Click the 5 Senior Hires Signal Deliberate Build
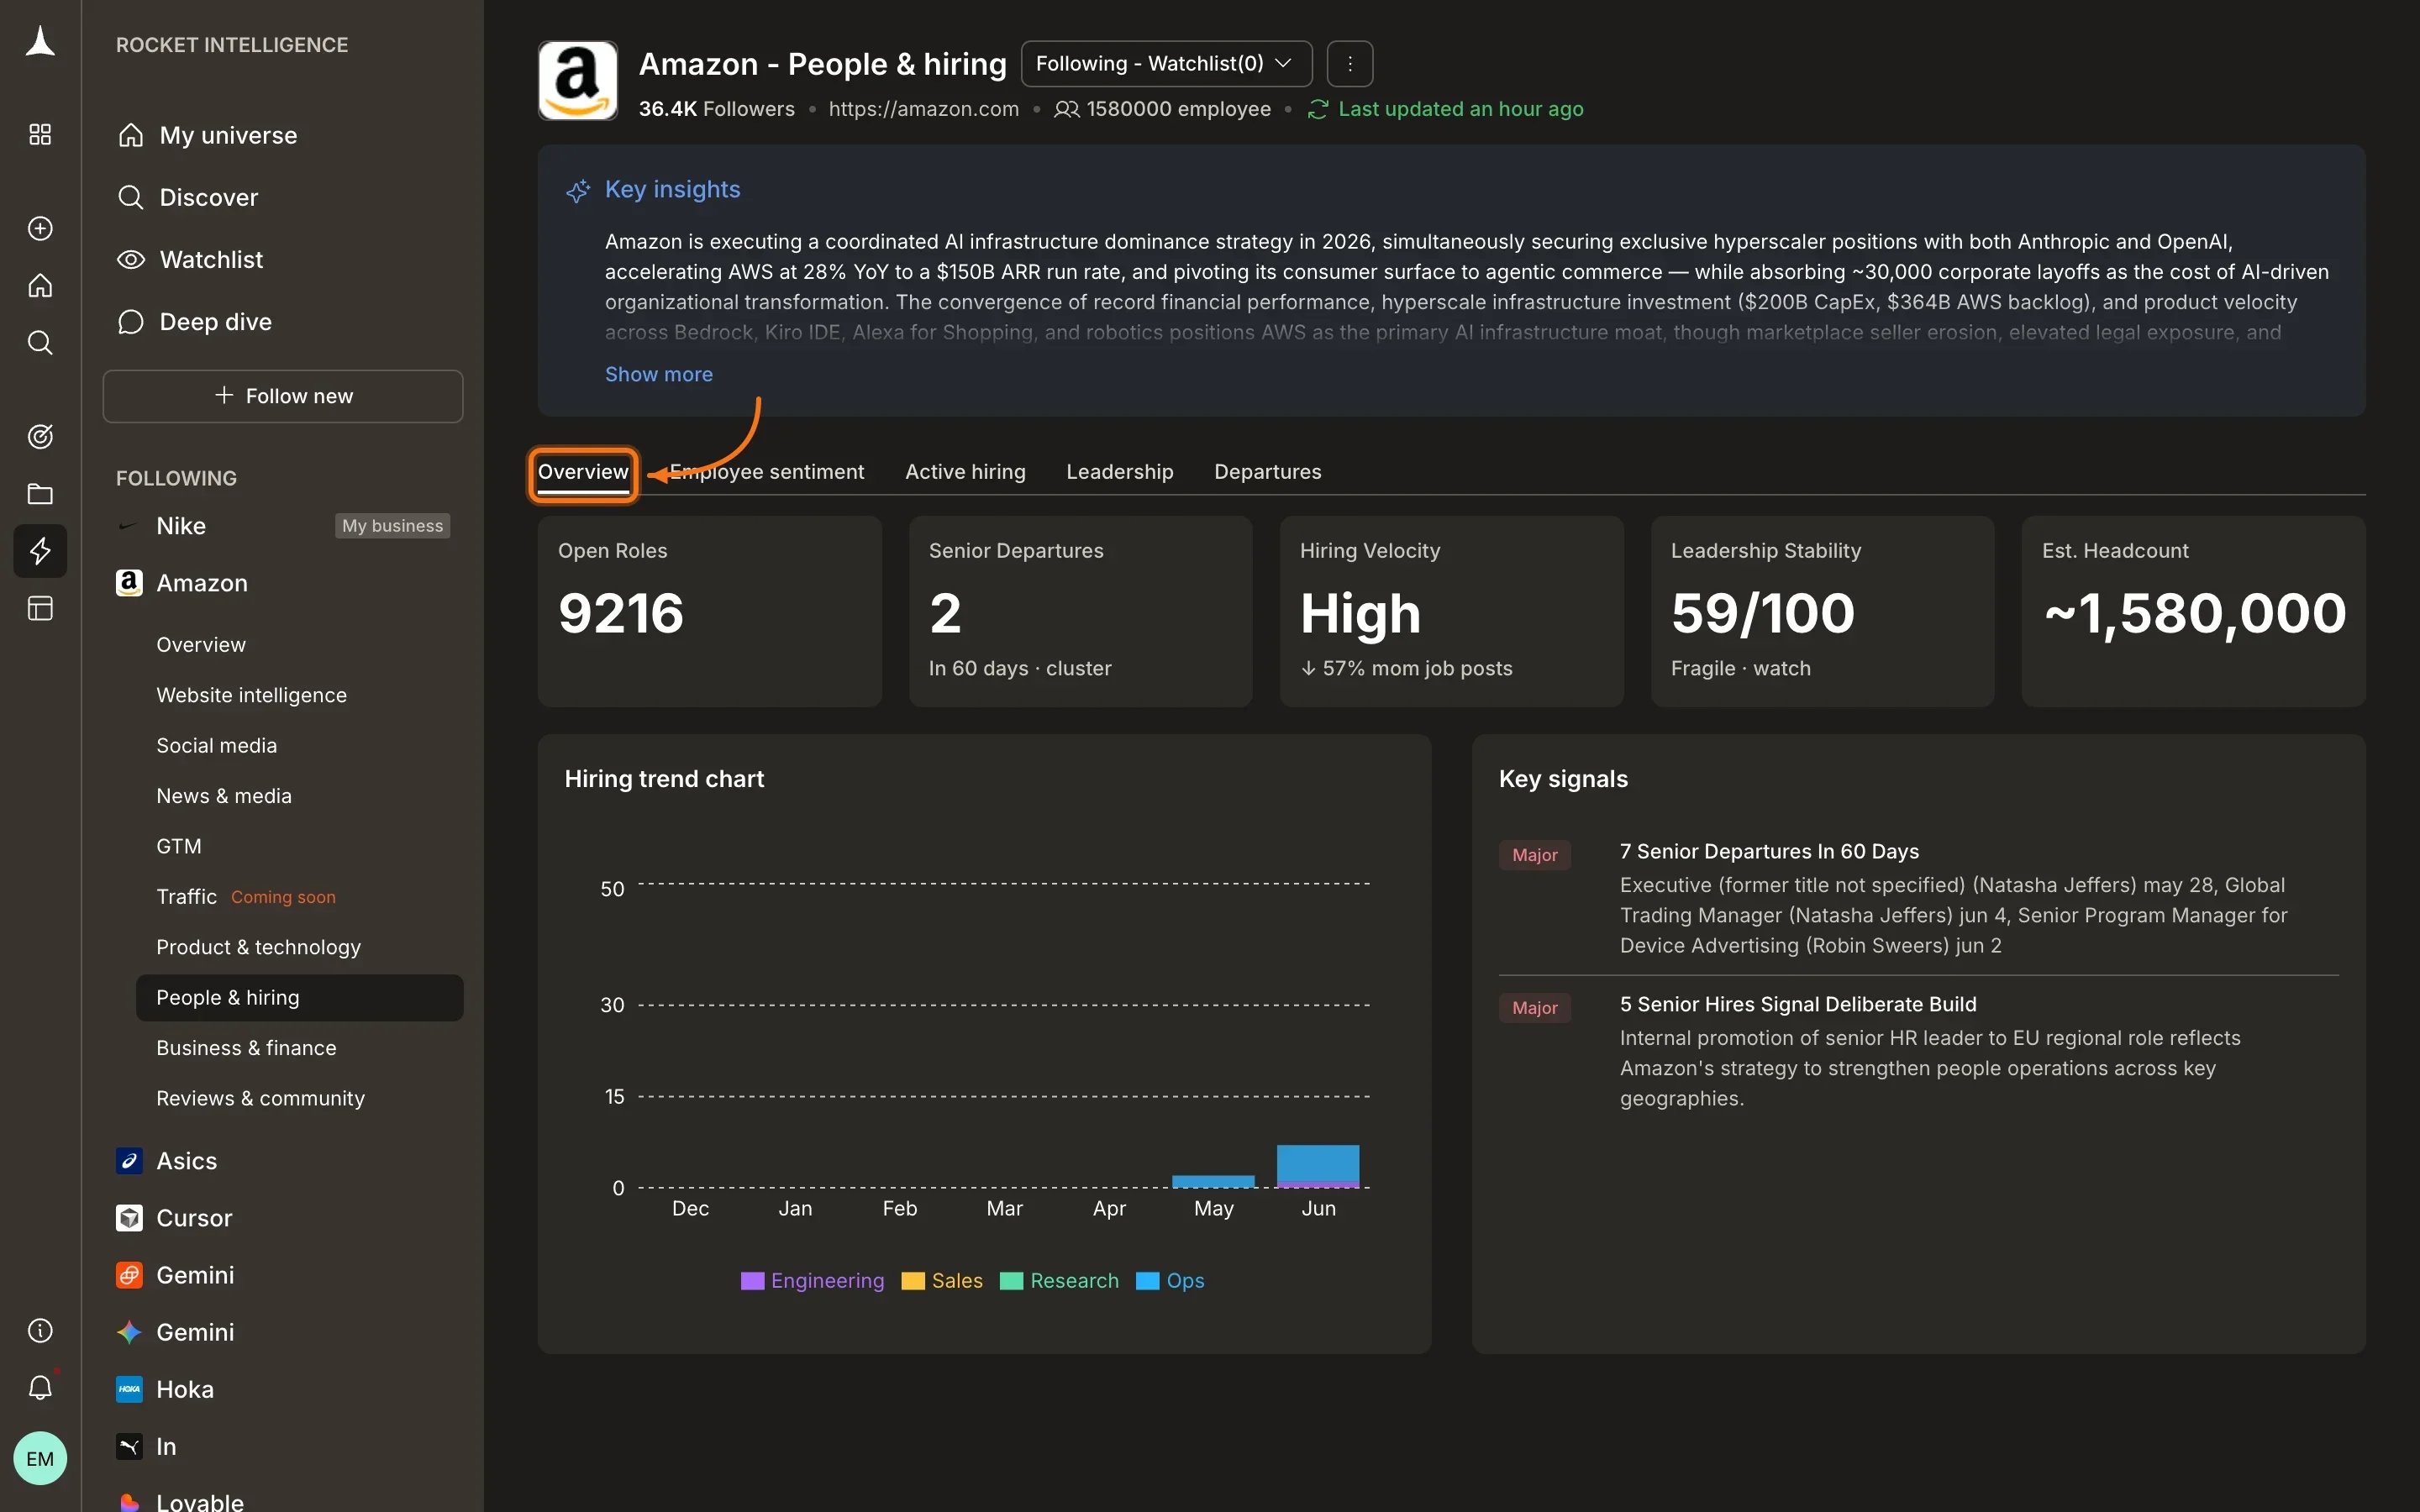The width and height of the screenshot is (2420, 1512). (x=1918, y=1051)
